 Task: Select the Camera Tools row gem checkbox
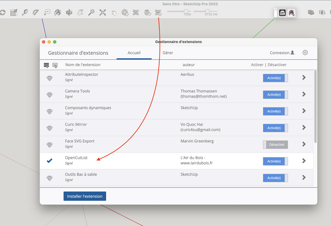[49, 95]
